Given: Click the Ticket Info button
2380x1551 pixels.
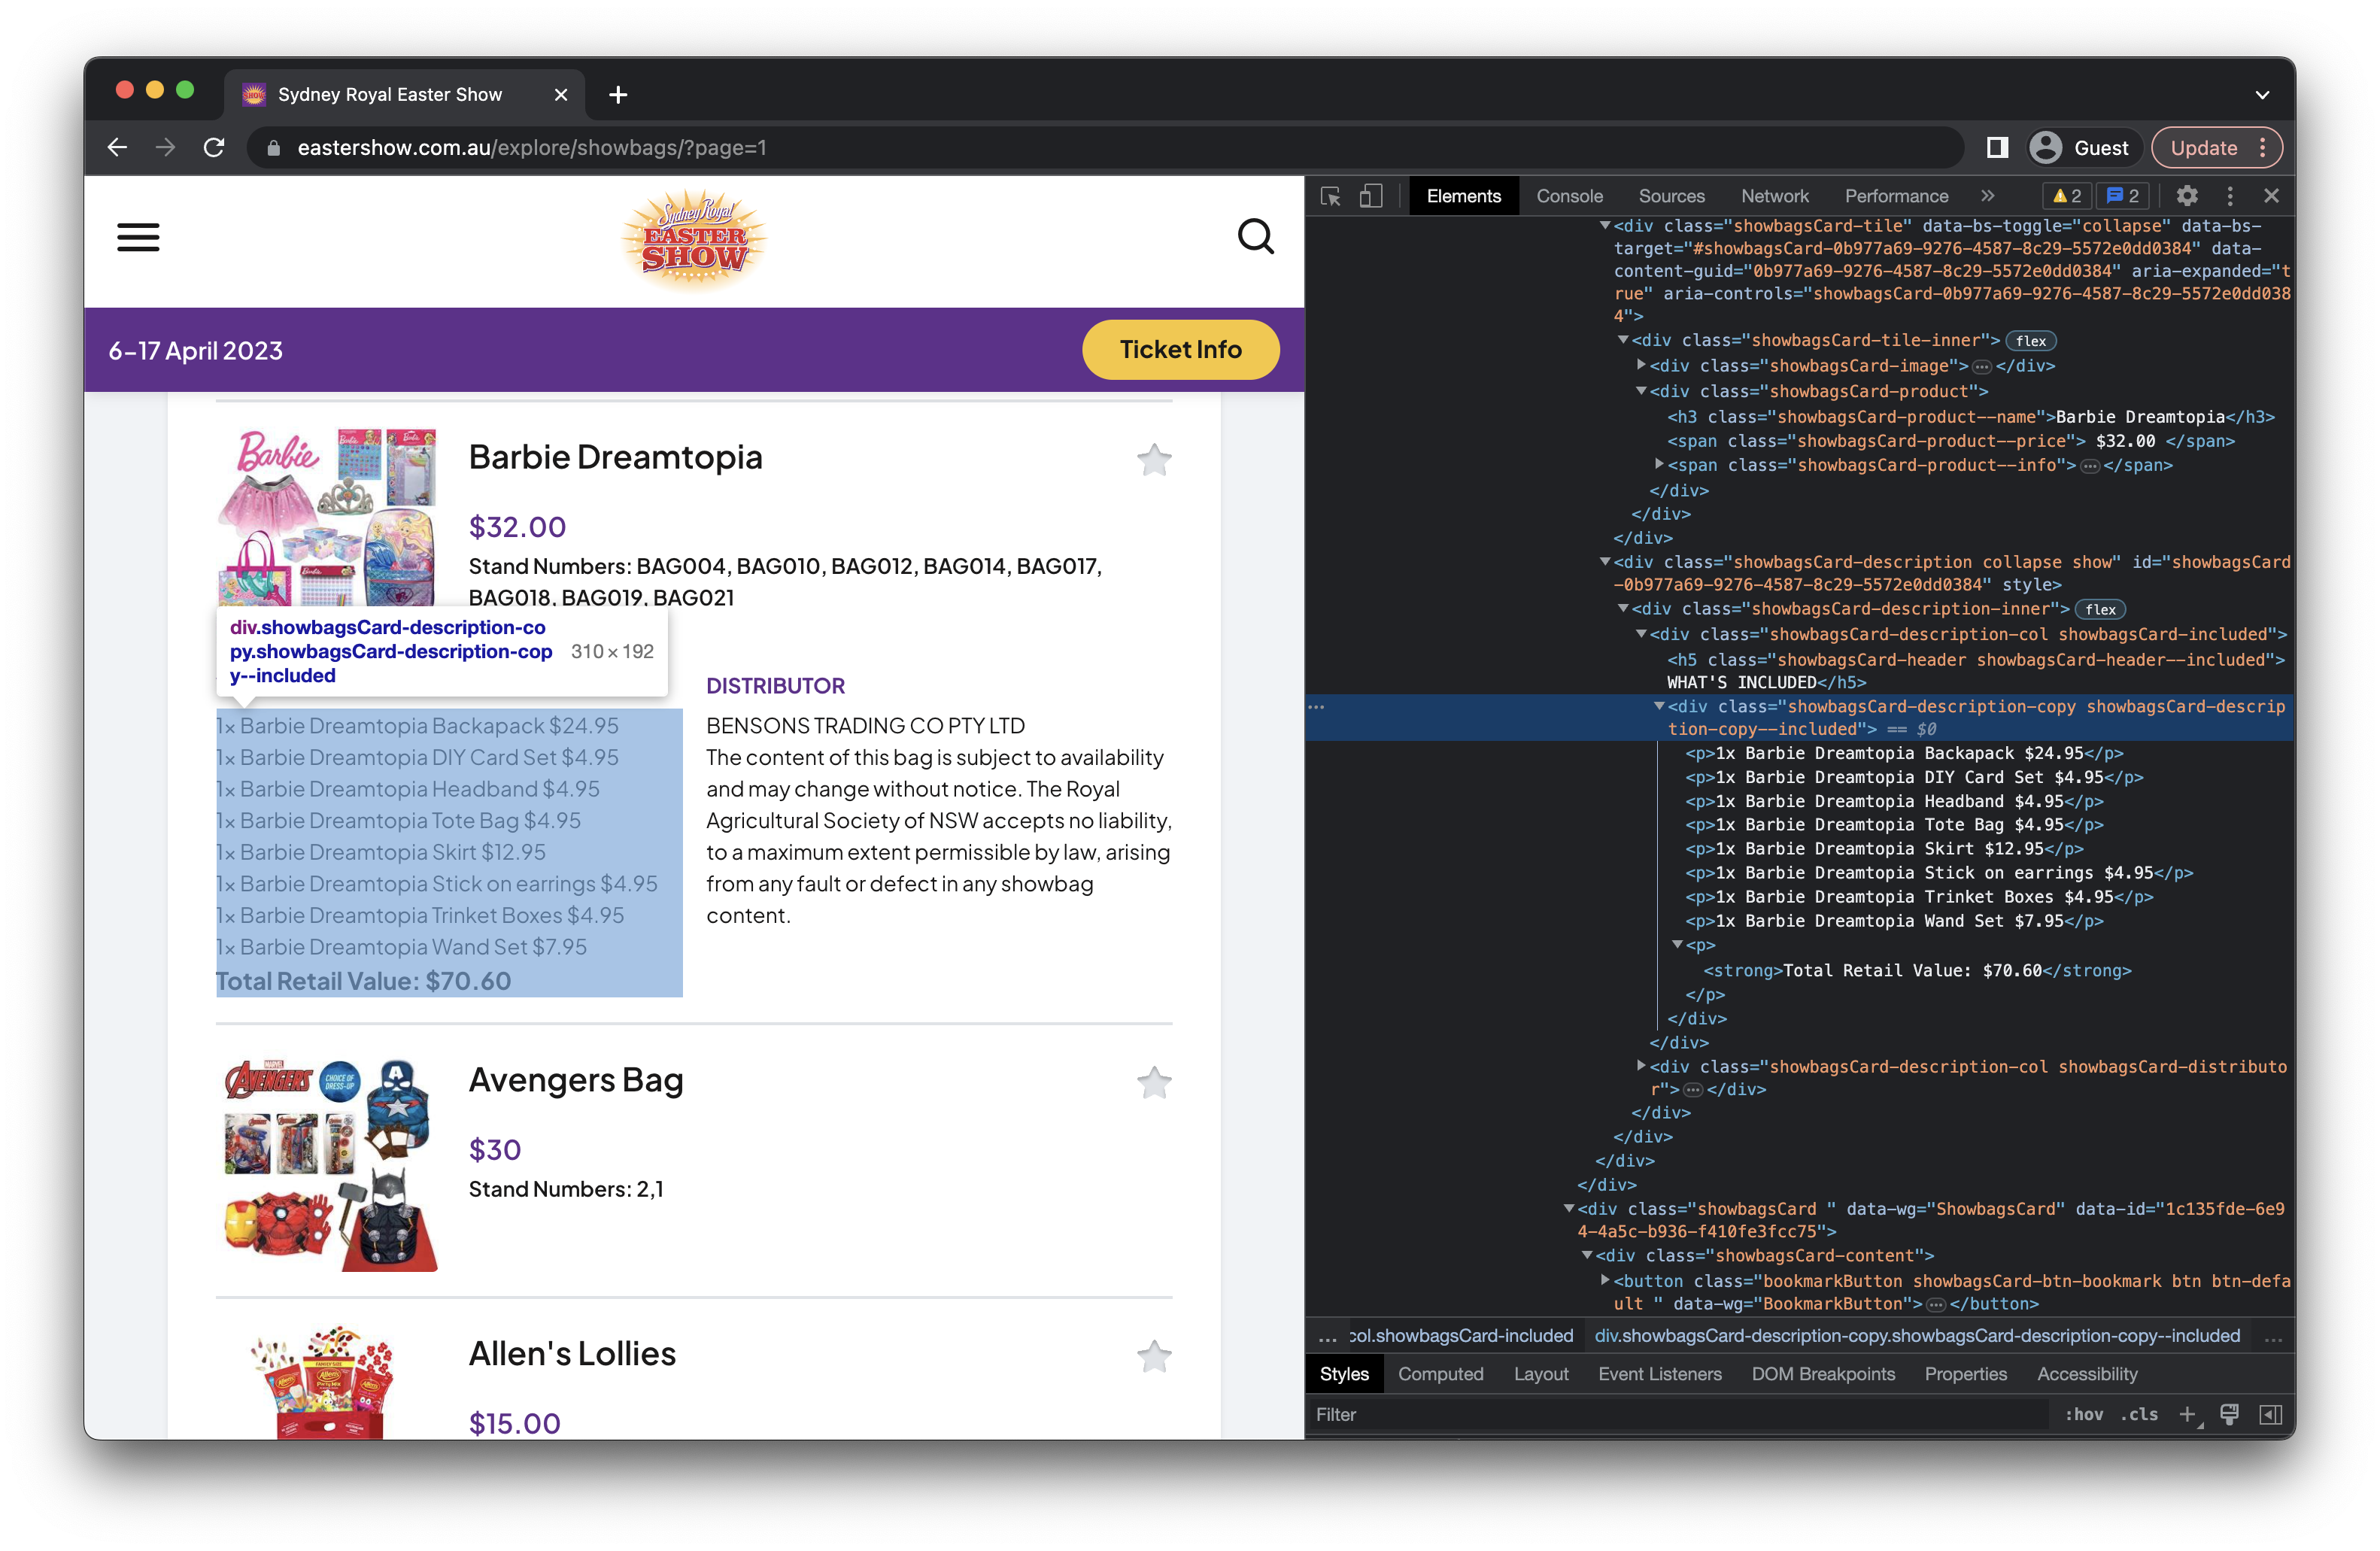Looking at the screenshot, I should coord(1180,349).
